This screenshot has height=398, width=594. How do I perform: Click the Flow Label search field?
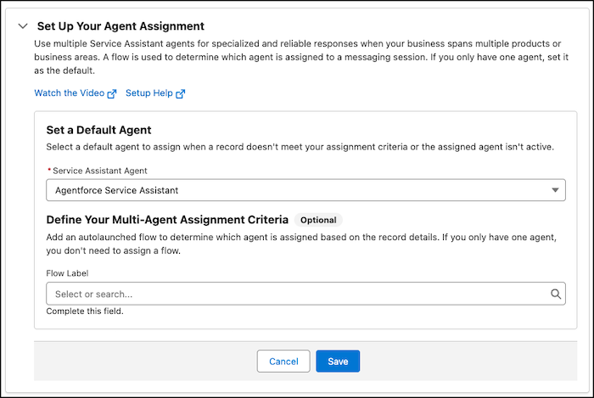pyautogui.click(x=305, y=294)
